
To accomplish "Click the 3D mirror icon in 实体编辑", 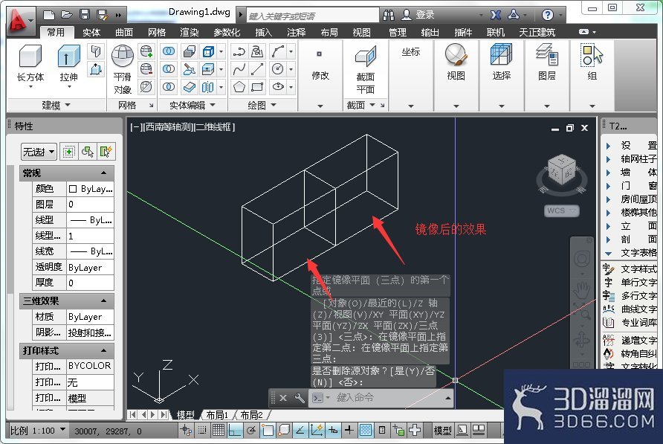I will 207,87.
